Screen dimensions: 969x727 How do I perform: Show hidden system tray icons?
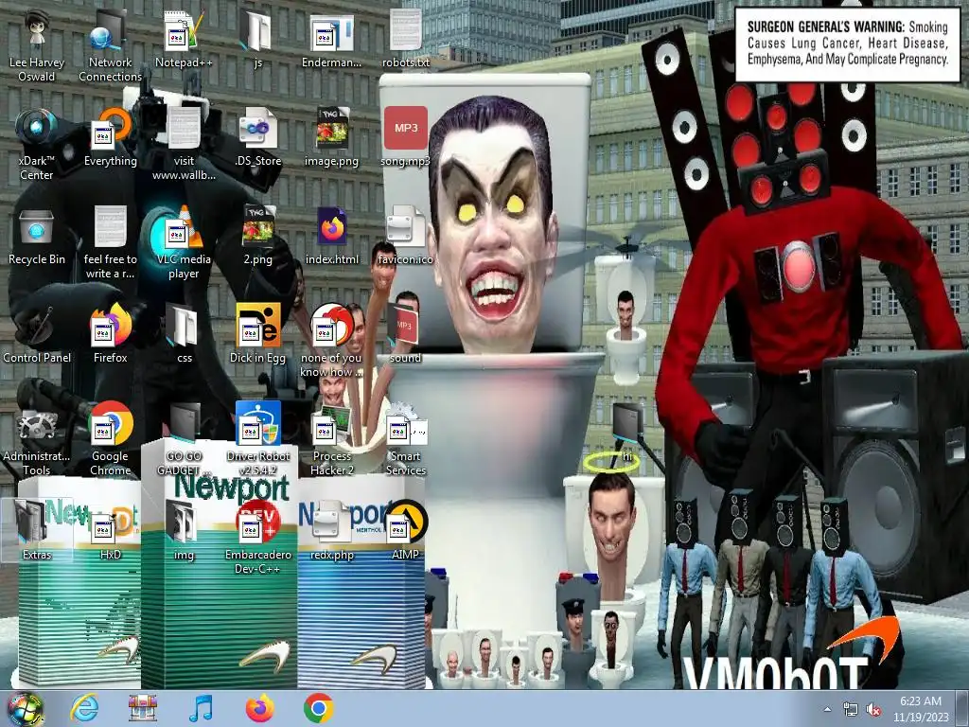click(x=827, y=709)
